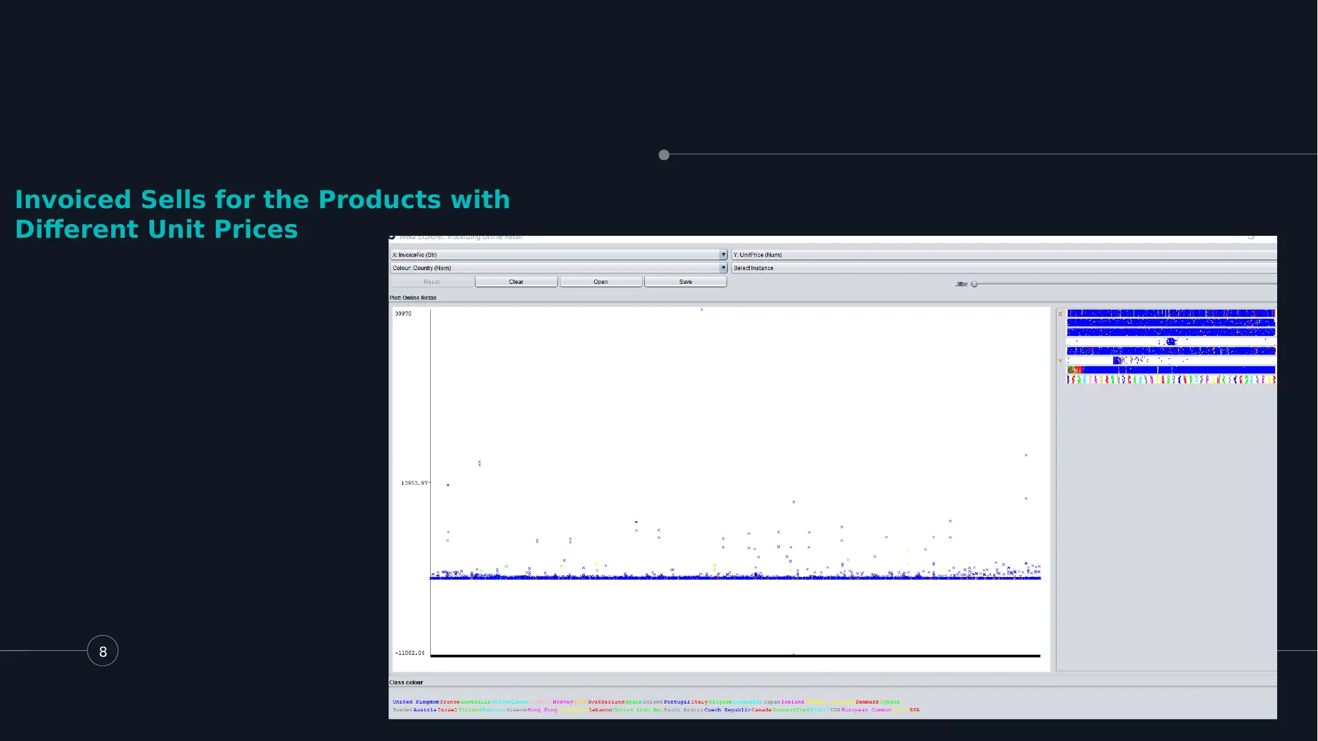This screenshot has height=741, width=1318.
Task: Click the Switzerland class colour label
Action: coord(606,701)
